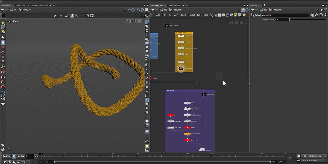
Task: Toggle pin on the parameter pane
Action: pos(321,10)
